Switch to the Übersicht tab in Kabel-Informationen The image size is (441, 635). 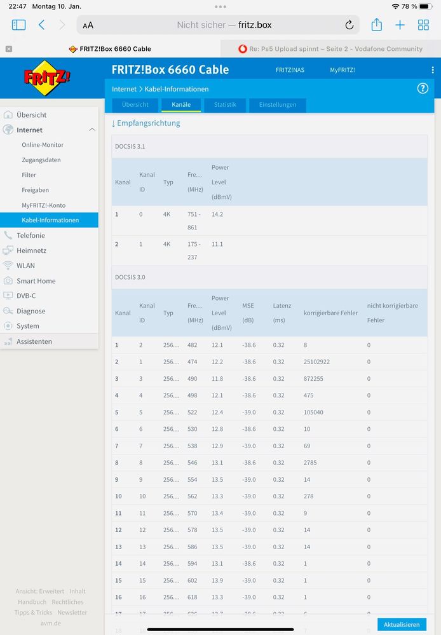pos(135,104)
